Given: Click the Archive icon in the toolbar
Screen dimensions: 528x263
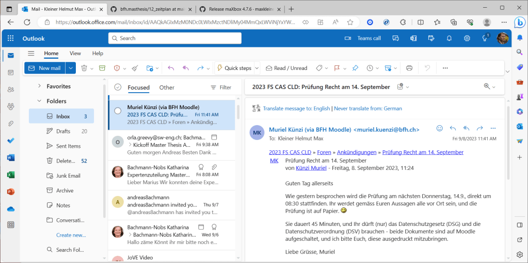Looking at the screenshot, I should point(102,68).
